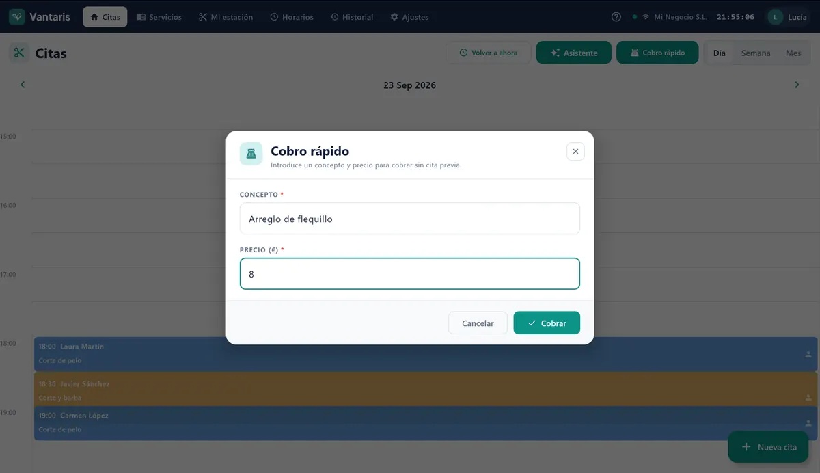Click the scissors icon beside Citas heading
820x473 pixels.
tap(19, 53)
